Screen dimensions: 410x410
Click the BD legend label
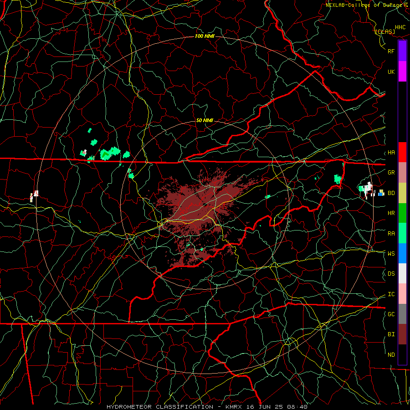coord(391,193)
